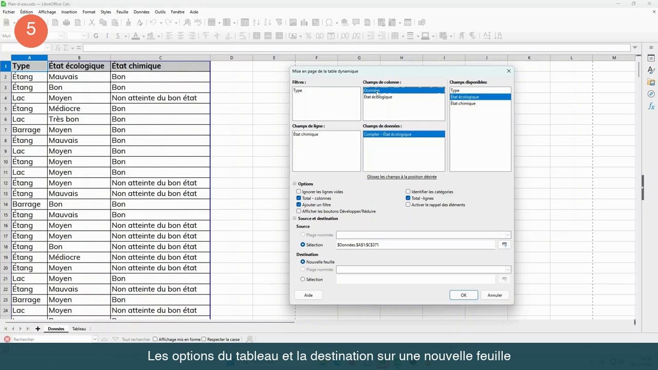
Task: Toggle Underline (S) formatting
Action: [x=118, y=36]
